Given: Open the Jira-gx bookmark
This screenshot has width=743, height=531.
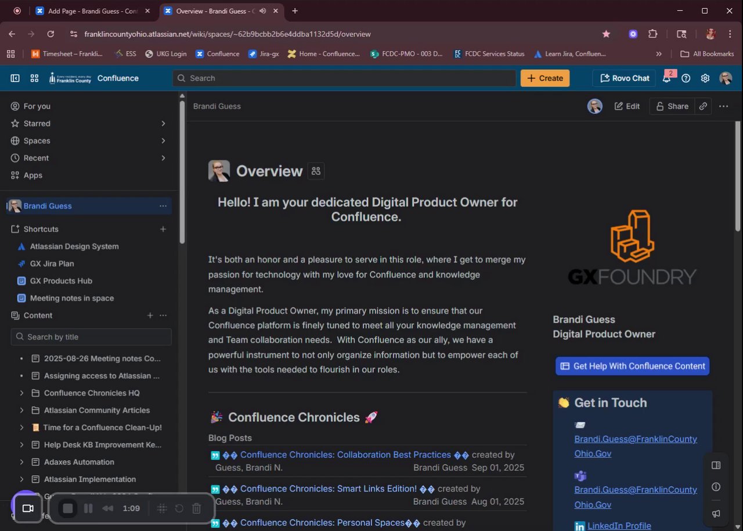Looking at the screenshot, I should tap(264, 53).
